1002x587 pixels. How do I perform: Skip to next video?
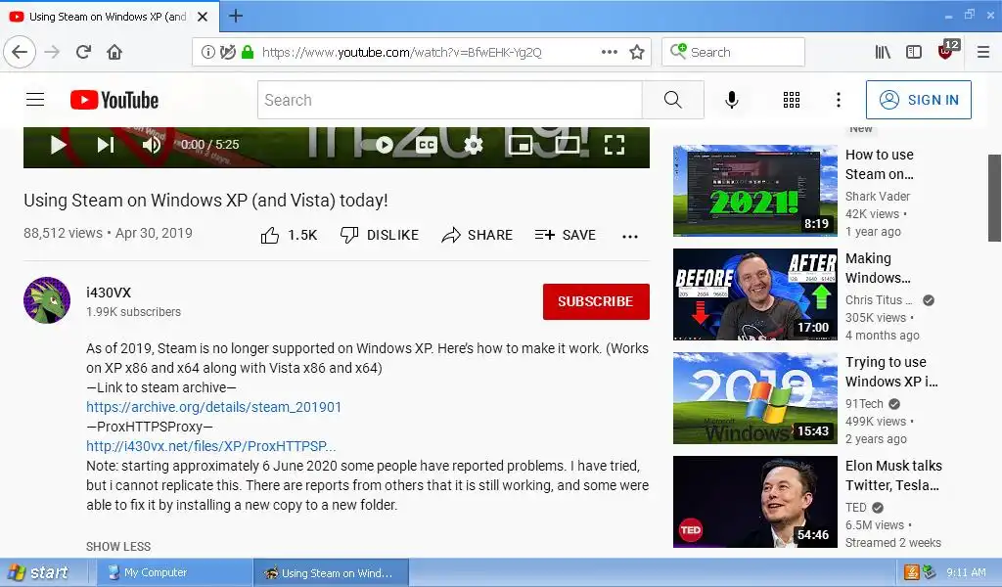click(106, 145)
